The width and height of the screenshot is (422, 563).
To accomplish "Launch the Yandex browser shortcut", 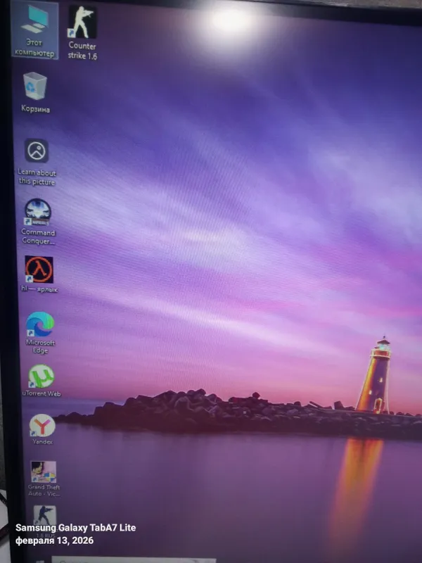I will click(42, 429).
